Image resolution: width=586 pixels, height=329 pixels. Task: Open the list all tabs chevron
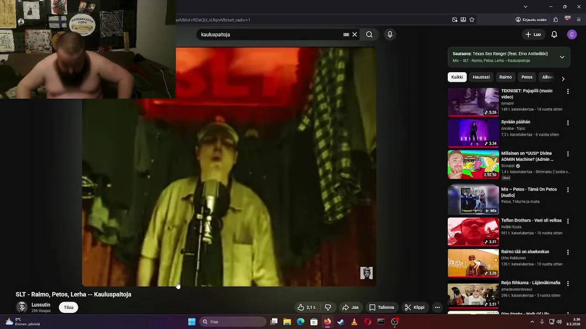[526, 6]
